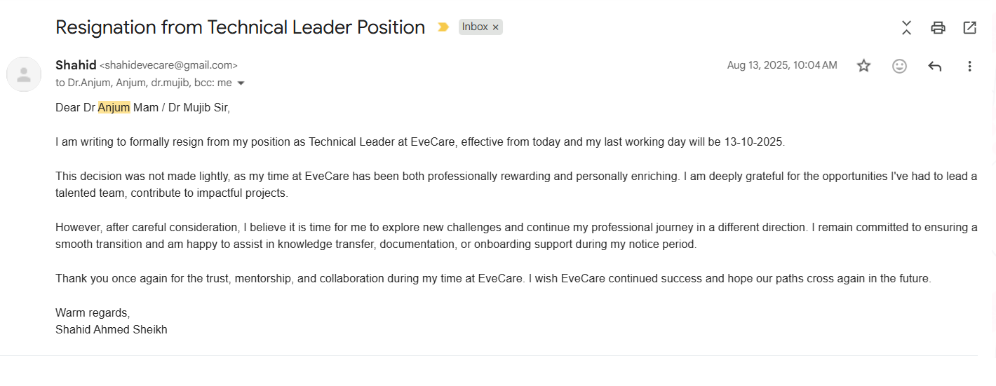
Task: Click the highlighted word Anjum in greeting
Action: click(114, 108)
